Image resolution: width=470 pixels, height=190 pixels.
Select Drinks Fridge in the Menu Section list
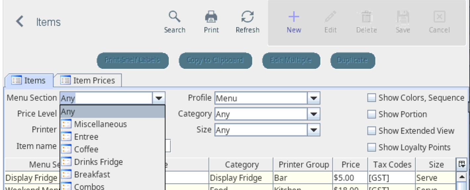(x=113, y=162)
